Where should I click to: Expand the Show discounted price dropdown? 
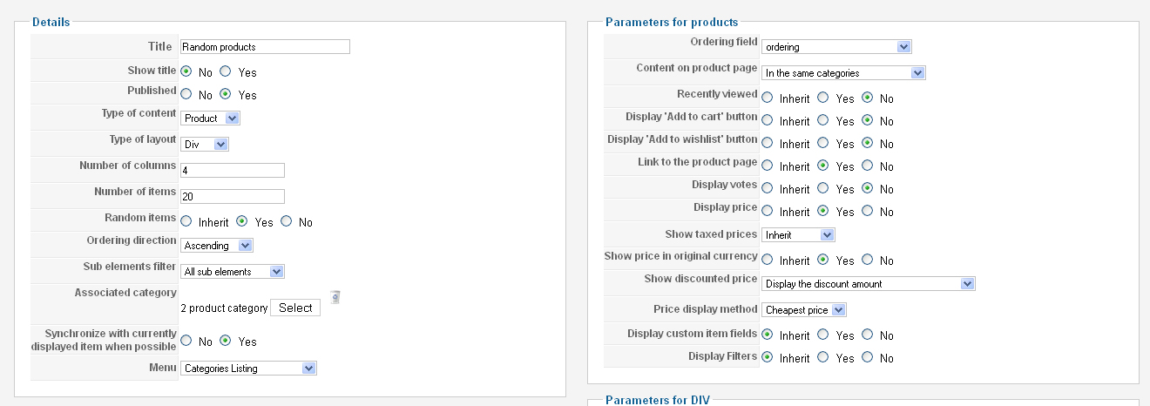tap(869, 283)
